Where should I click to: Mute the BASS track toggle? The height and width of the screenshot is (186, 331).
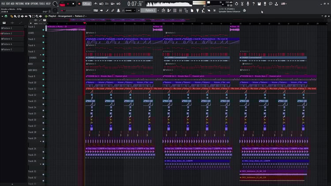44,67
